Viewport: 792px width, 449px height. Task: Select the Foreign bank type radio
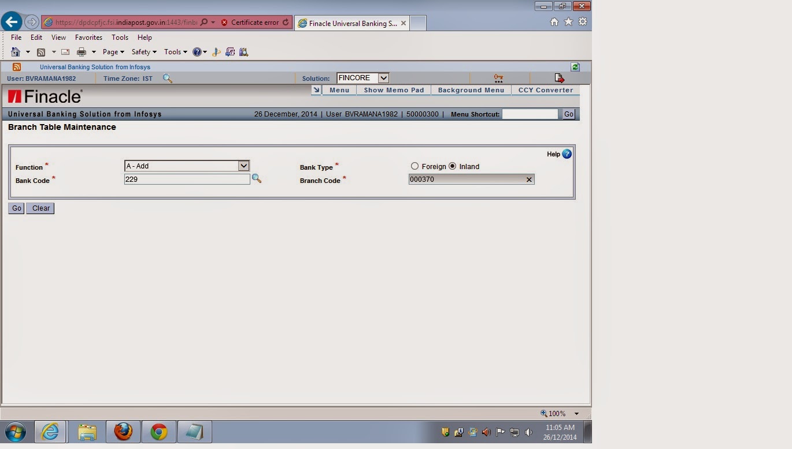coord(414,166)
